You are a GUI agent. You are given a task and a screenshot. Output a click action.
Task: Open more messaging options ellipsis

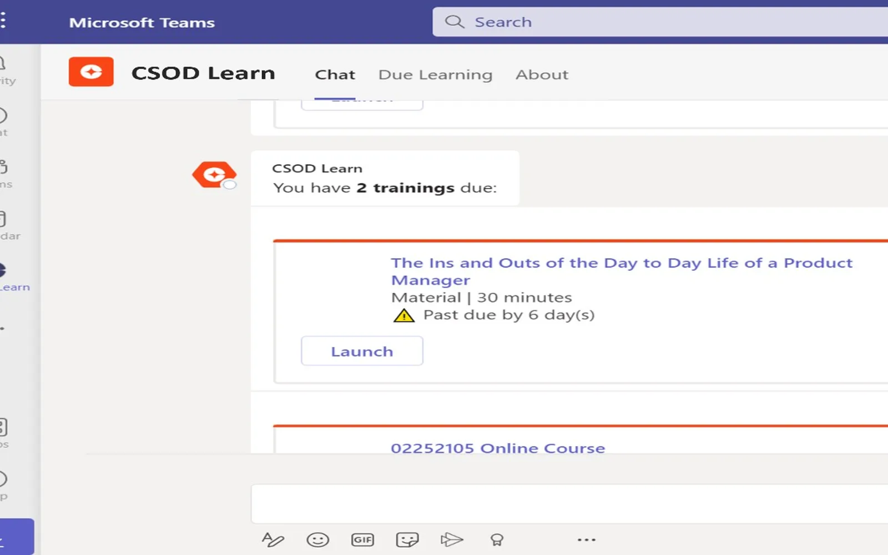click(586, 539)
